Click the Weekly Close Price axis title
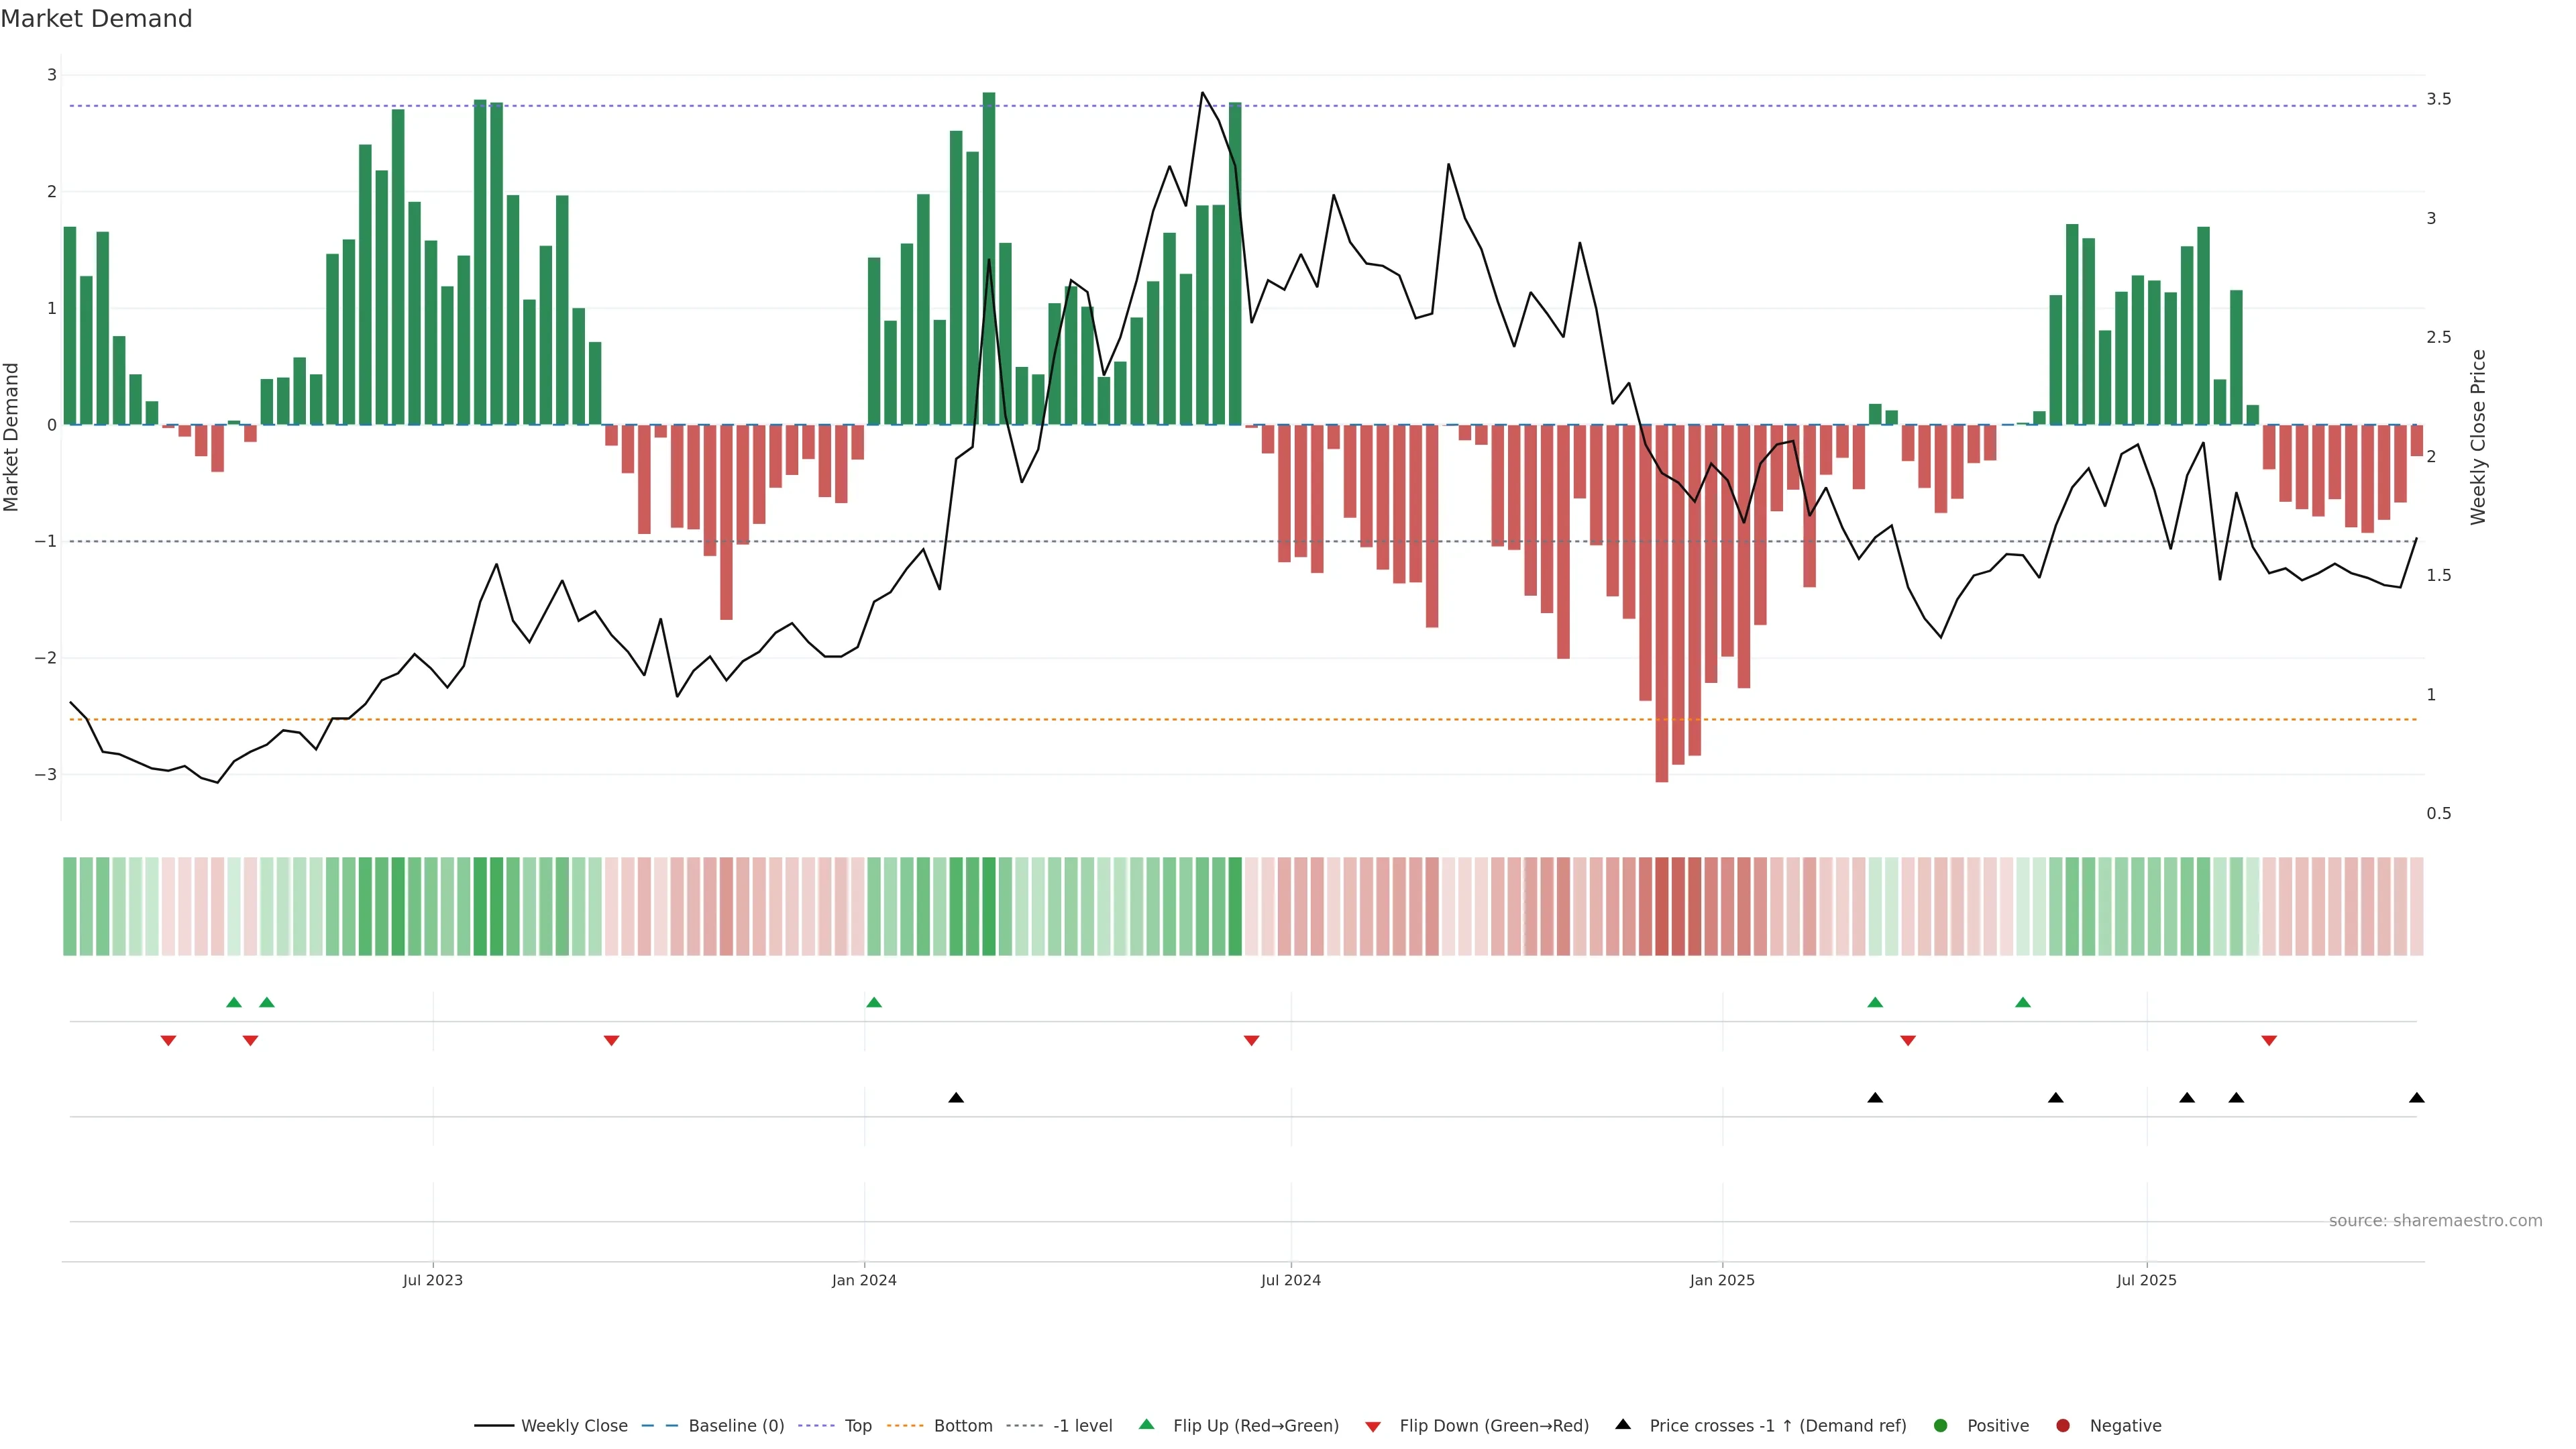Viewport: 2576px width, 1449px height. (x=2478, y=437)
